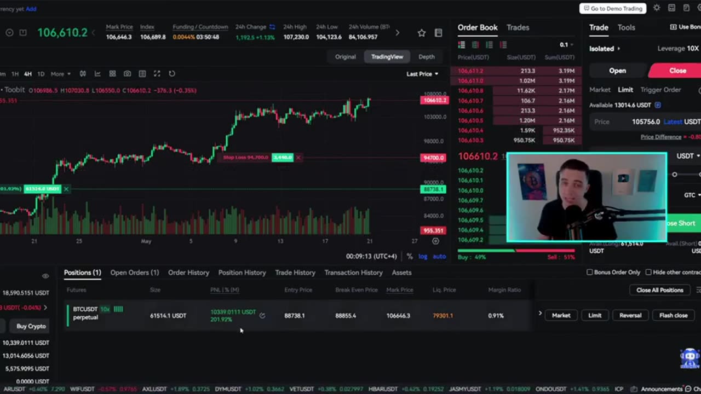Add BTCUSDT to favorites with star icon
Viewport: 701px width, 394px height.
[421, 33]
